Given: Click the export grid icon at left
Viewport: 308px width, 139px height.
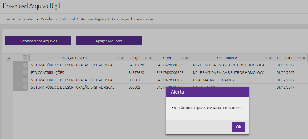Looking at the screenshot, I should 8,60.
